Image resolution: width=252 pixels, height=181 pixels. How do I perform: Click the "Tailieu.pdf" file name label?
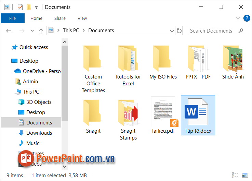click(x=163, y=131)
